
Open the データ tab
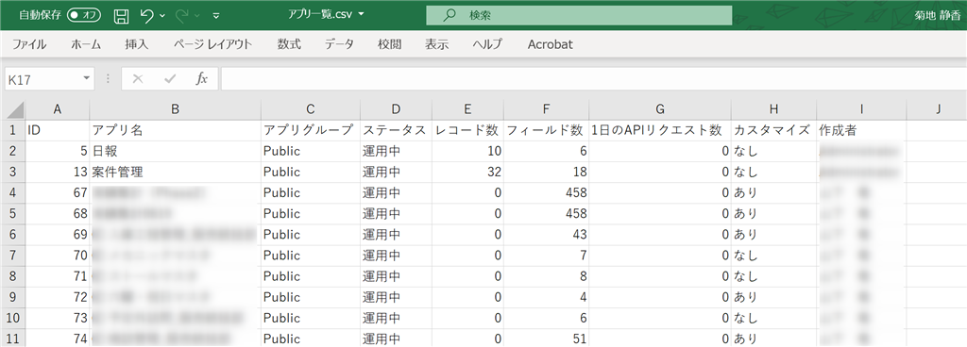coord(339,44)
